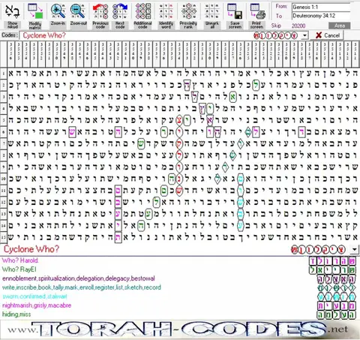Click the Hebrew letters beside 'write, inscribe, book'
Image resolution: width=360 pixels, height=340 pixels.
pos(337,288)
